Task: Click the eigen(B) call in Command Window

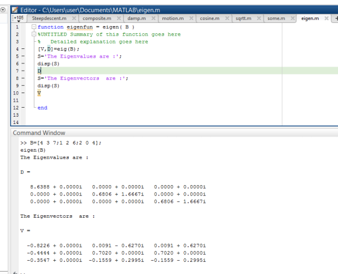Action: (x=33, y=150)
